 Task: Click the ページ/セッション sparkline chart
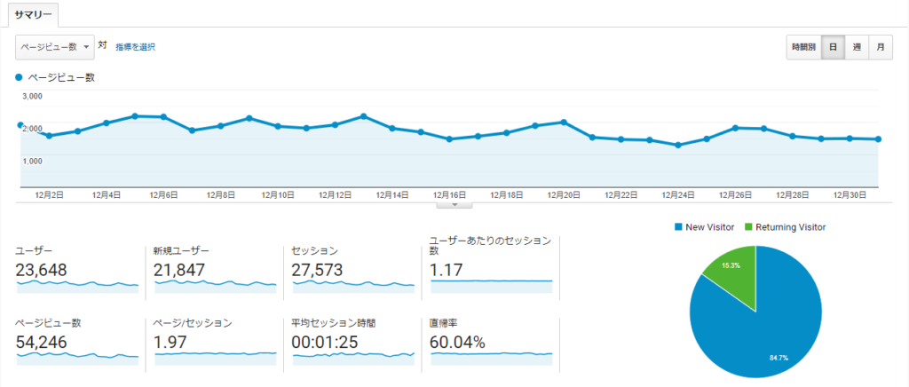pos(216,359)
